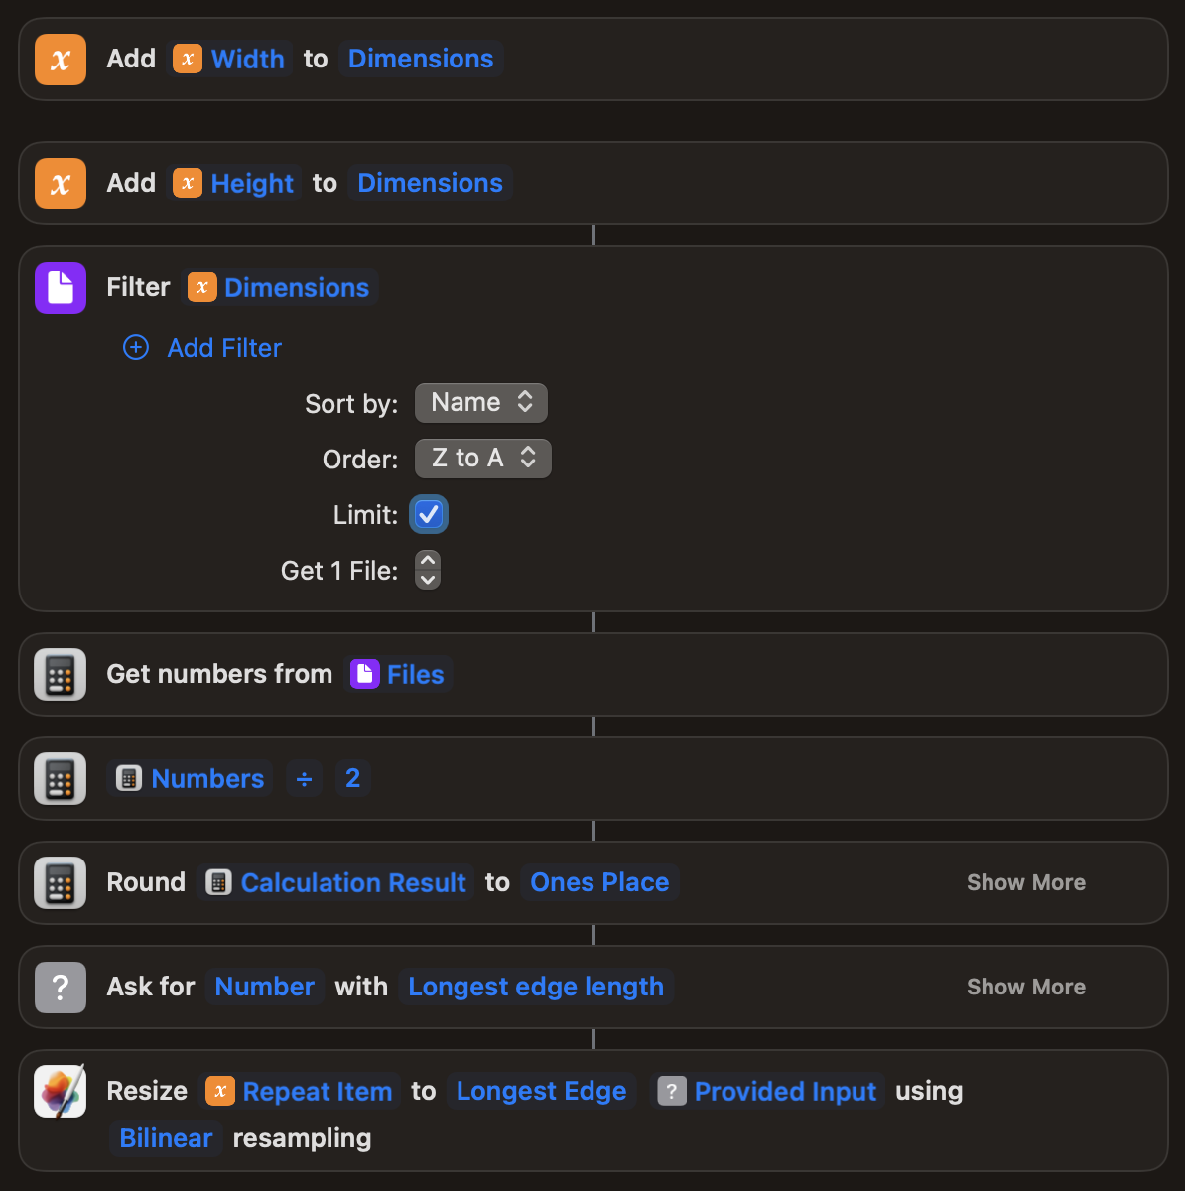1185x1191 pixels.
Task: Click the Bilinear resampling option
Action: coord(166,1138)
